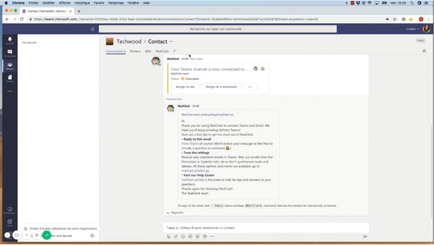Open channel members icon at top right
434x245 pixels.
[x=424, y=51]
